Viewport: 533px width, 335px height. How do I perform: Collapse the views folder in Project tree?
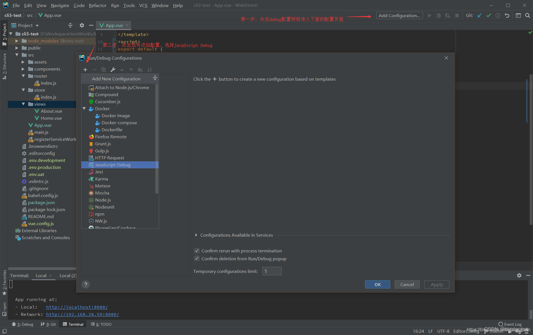point(24,104)
